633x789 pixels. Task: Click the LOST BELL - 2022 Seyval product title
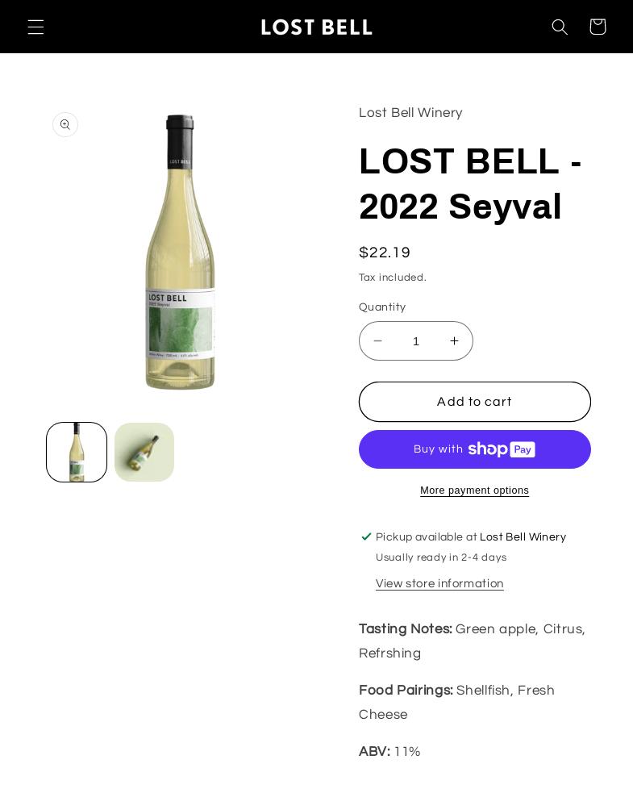[470, 184]
